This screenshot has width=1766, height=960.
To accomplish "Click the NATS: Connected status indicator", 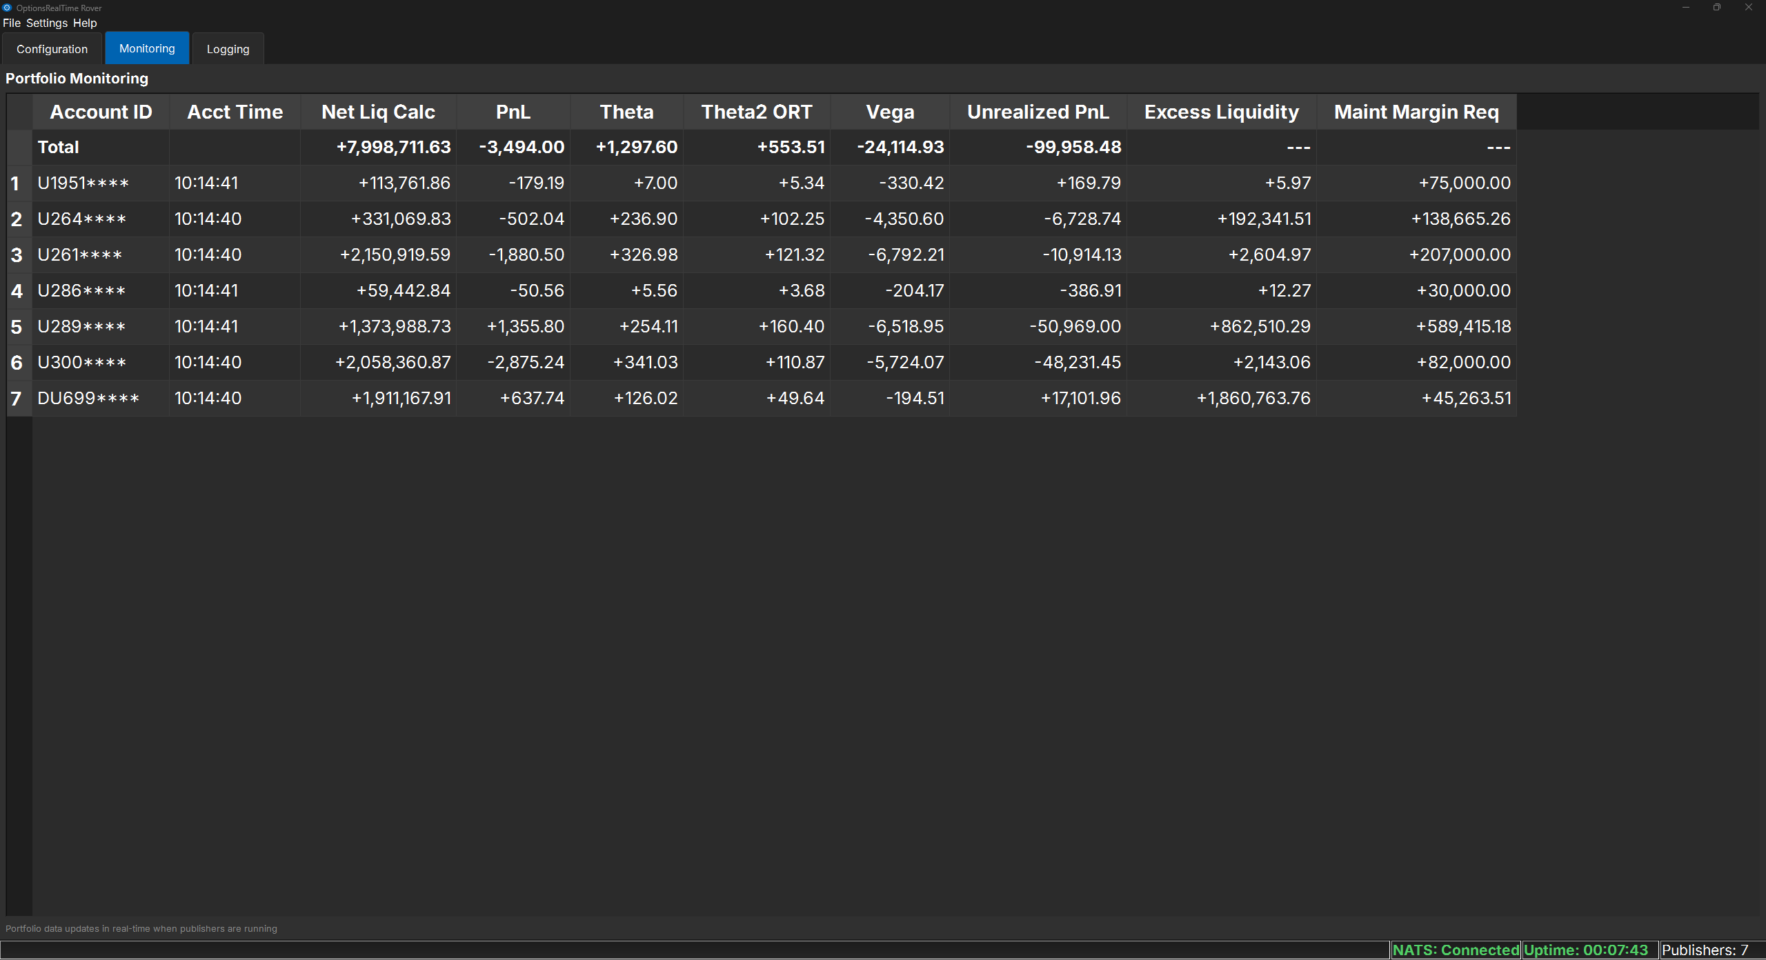I will coord(1456,950).
